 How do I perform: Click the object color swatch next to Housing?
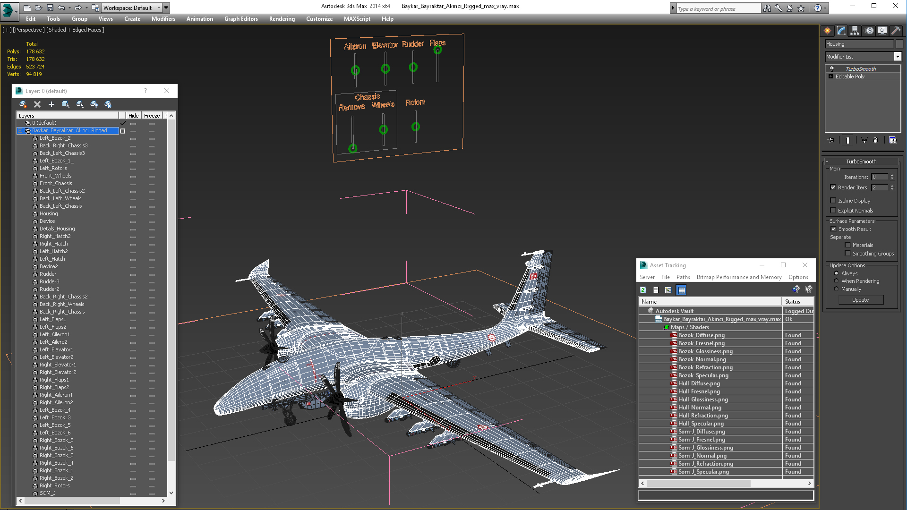click(x=899, y=44)
